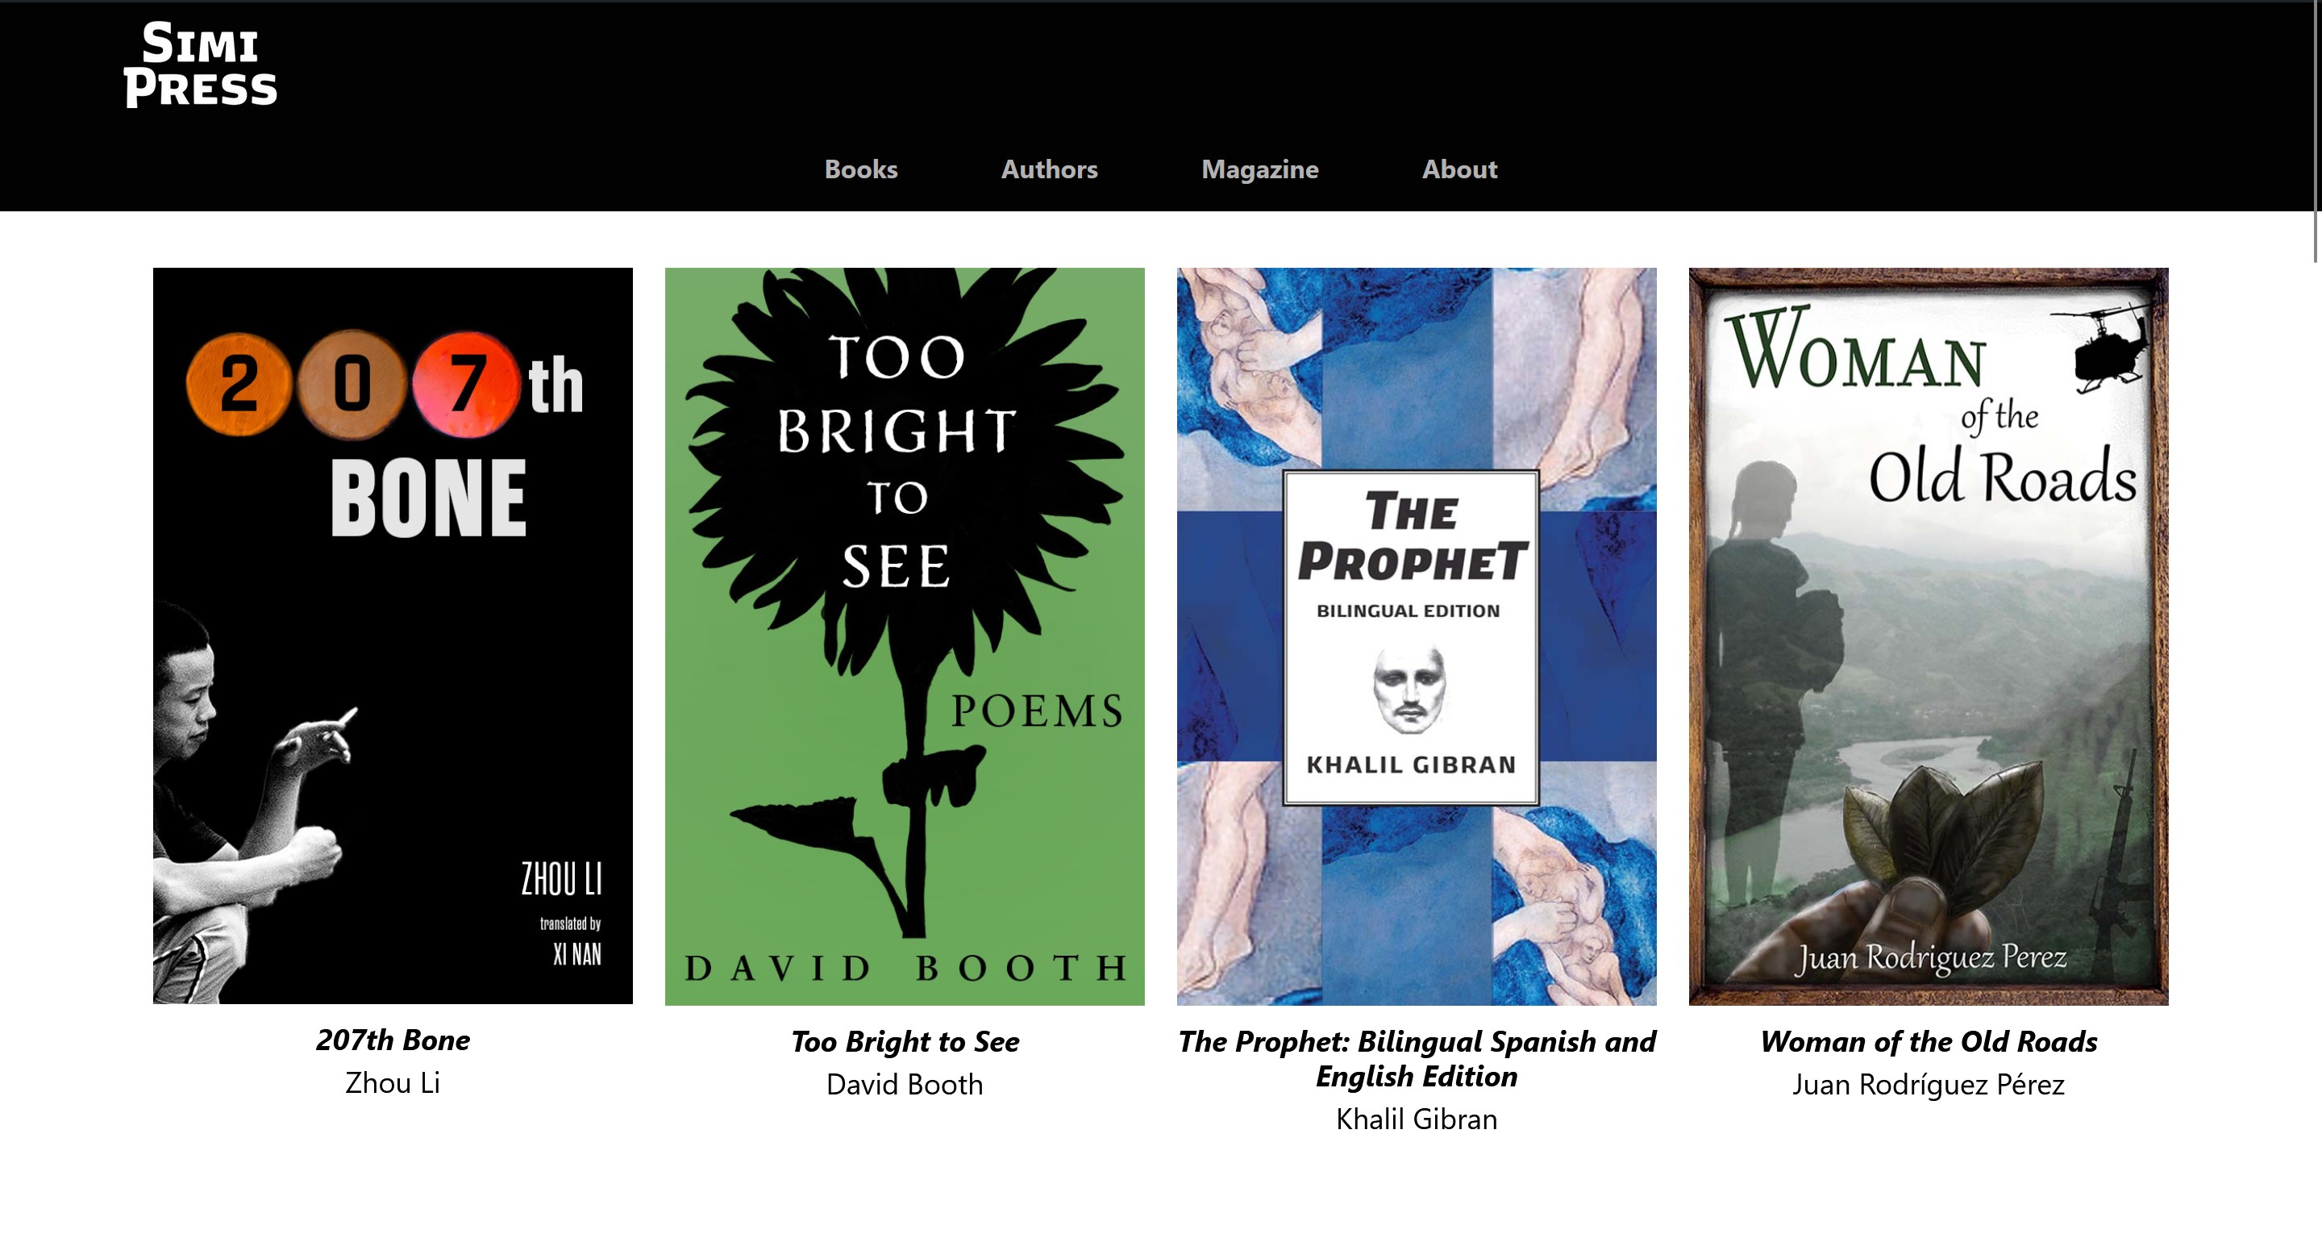
Task: Click the Too Bright to See title
Action: pyautogui.click(x=905, y=1042)
